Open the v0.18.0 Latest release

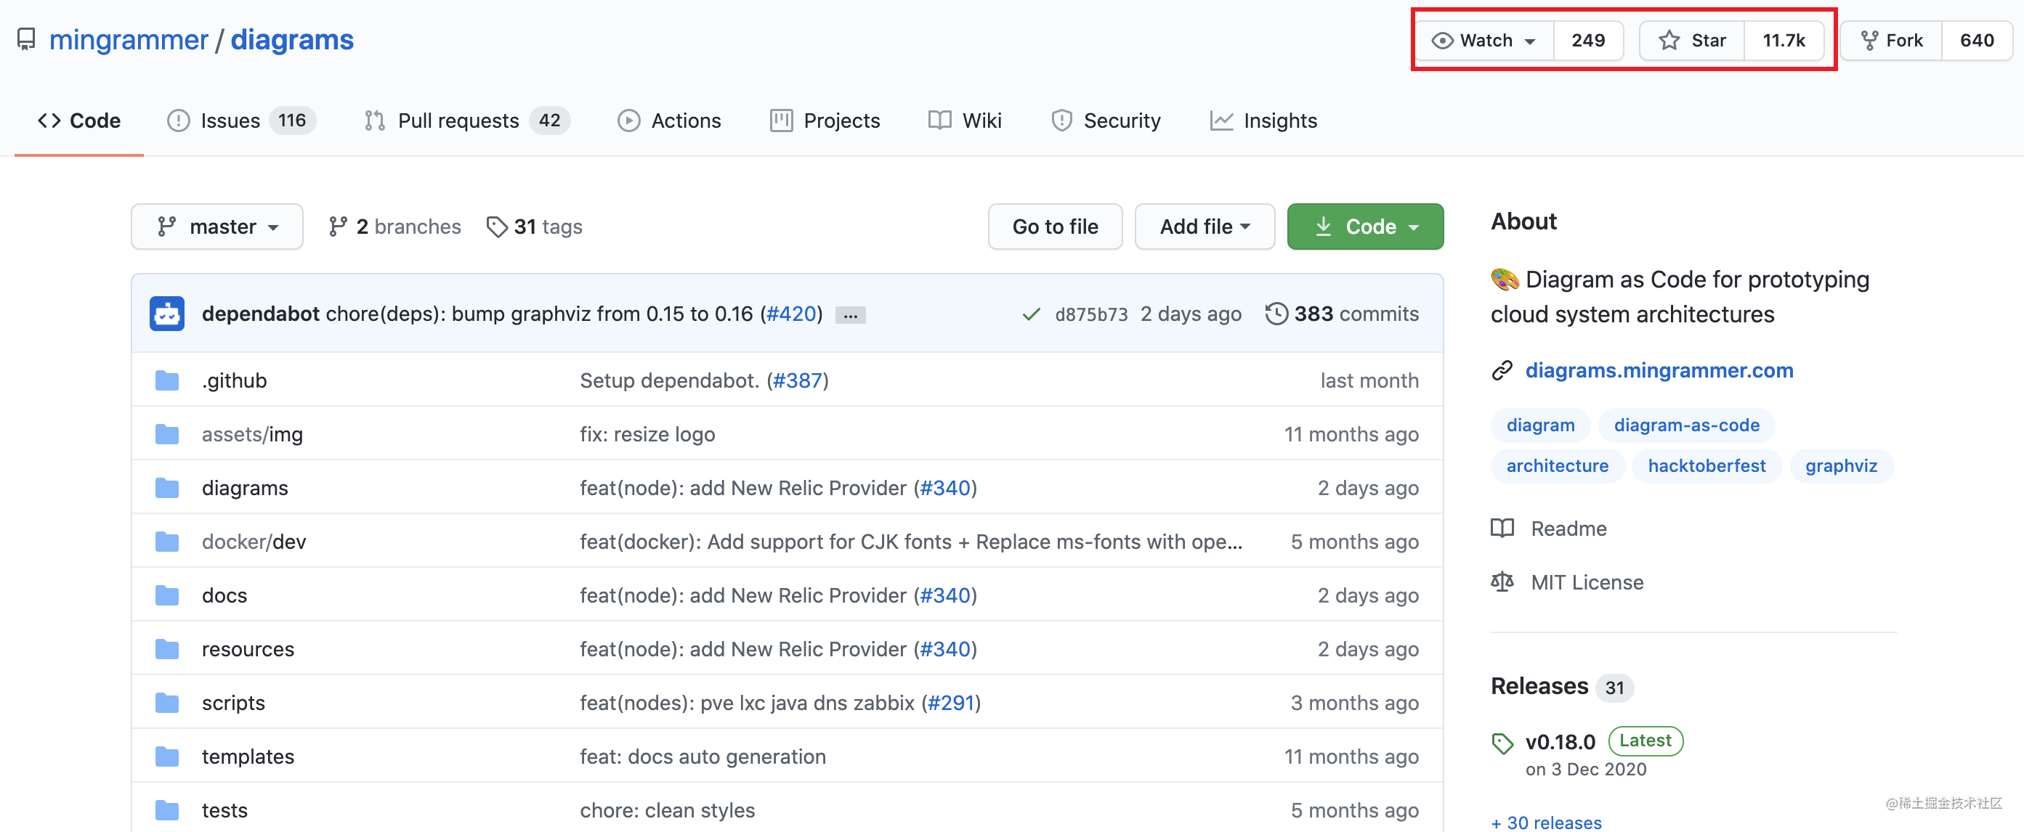[1603, 741]
